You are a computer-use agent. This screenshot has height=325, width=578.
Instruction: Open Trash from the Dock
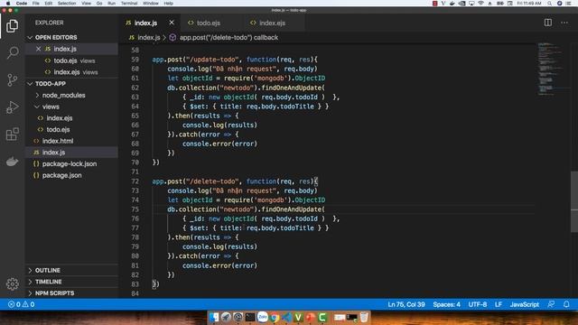[364, 317]
